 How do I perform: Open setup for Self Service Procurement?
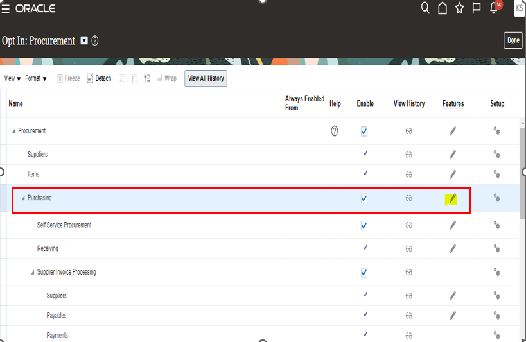pyautogui.click(x=497, y=225)
